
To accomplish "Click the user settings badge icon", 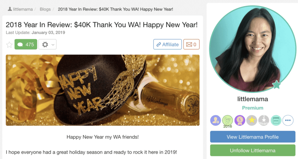I will 215,120.
